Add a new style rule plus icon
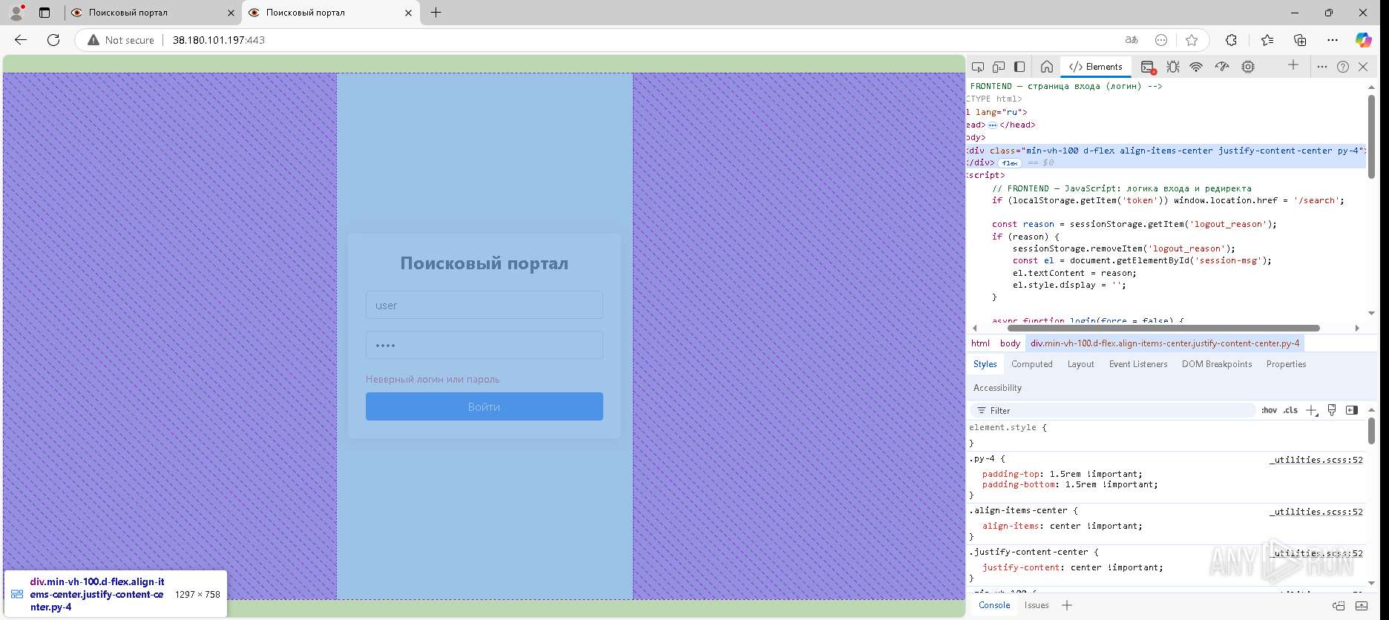The width and height of the screenshot is (1389, 620). (x=1312, y=410)
